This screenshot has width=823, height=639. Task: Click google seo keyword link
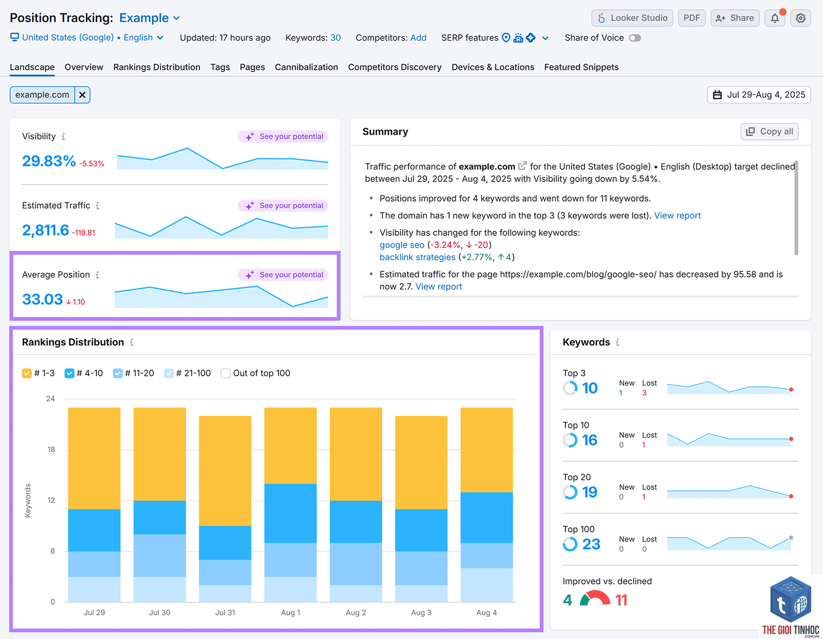coord(402,245)
